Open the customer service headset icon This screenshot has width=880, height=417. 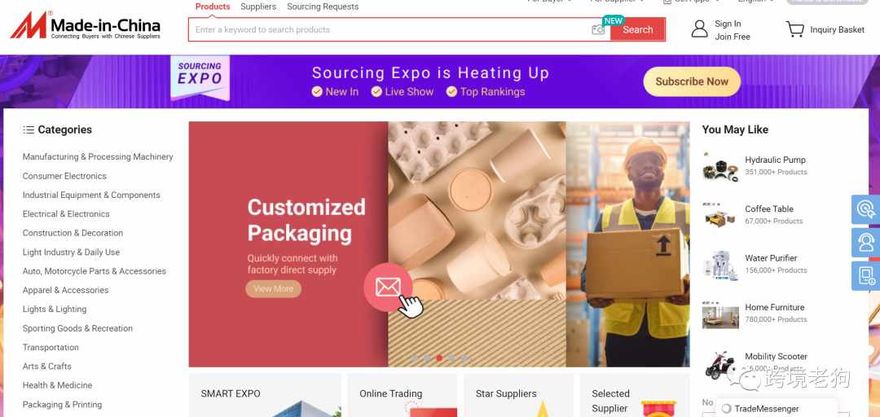point(866,243)
